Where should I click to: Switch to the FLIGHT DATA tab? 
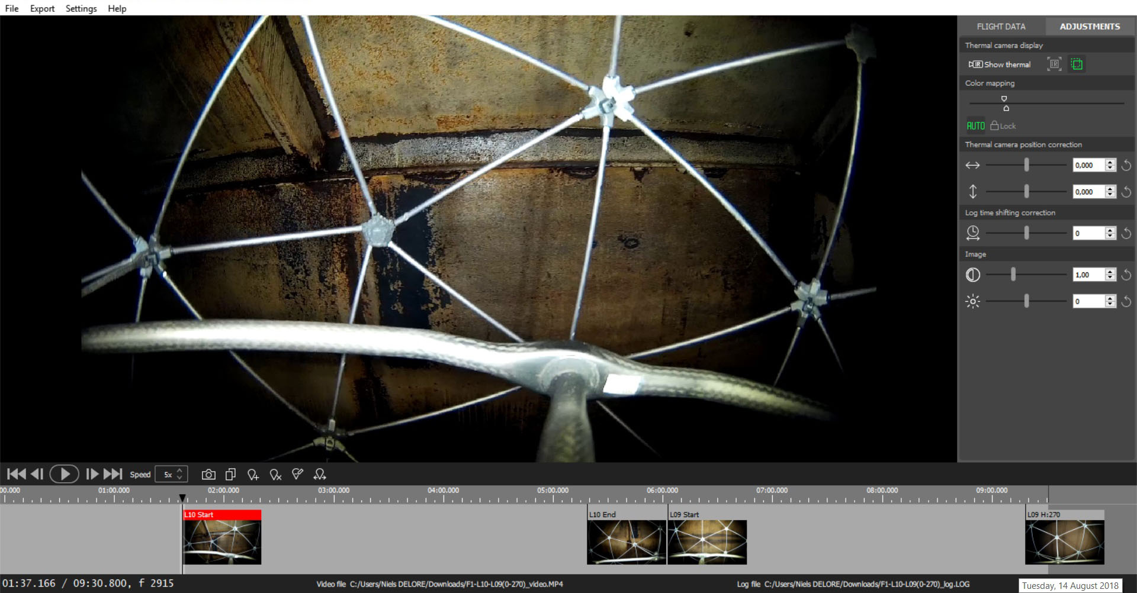click(1001, 27)
